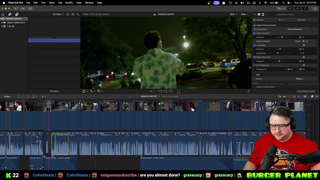Viewport: 320px width, 180px height.
Task: Open the File menu
Action: 28,3
